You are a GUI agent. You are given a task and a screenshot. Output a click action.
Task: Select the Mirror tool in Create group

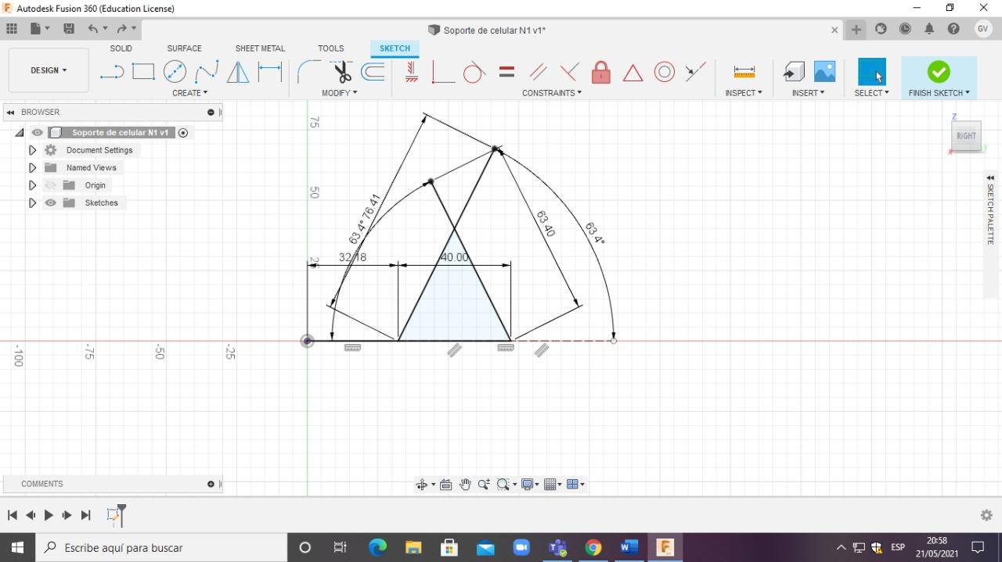(238, 72)
